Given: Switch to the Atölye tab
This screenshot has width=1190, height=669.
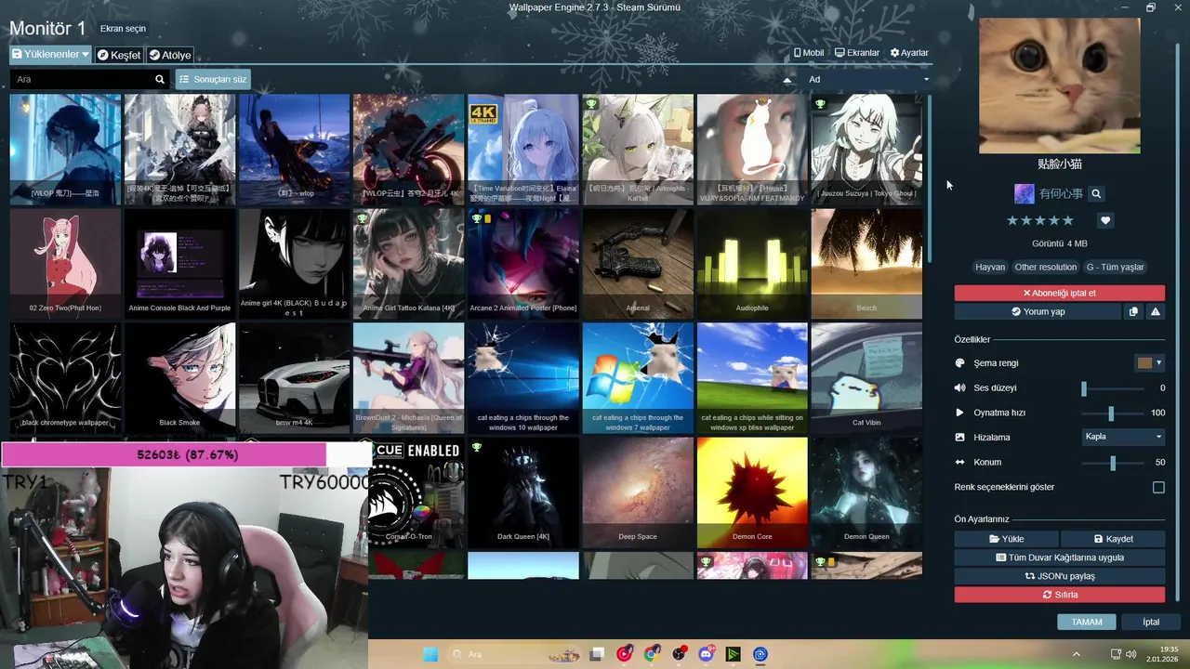Looking at the screenshot, I should pos(170,55).
